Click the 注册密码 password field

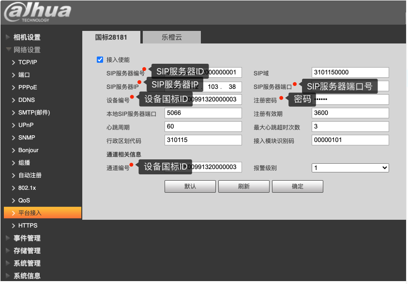[350, 99]
